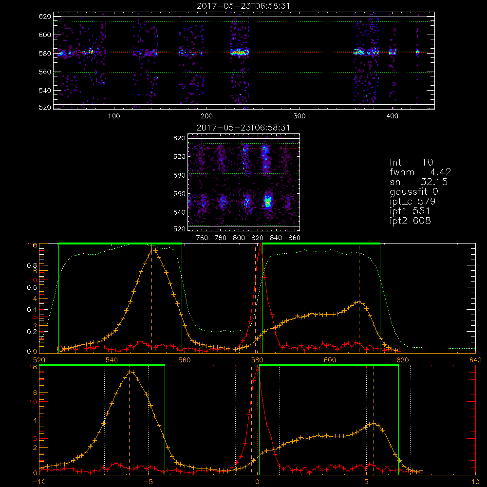Select '780' on the middle image x-axis
This screenshot has height=487, width=487.
pos(221,238)
